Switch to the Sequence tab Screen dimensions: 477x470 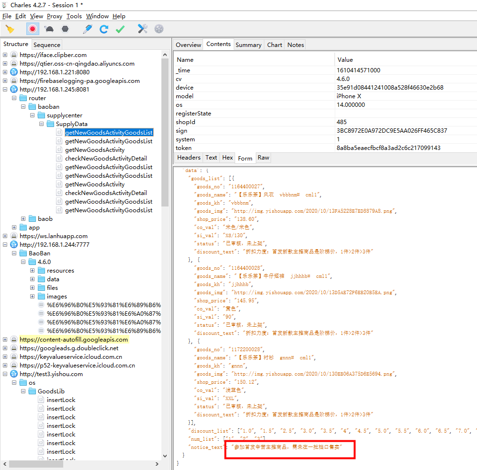[47, 45]
